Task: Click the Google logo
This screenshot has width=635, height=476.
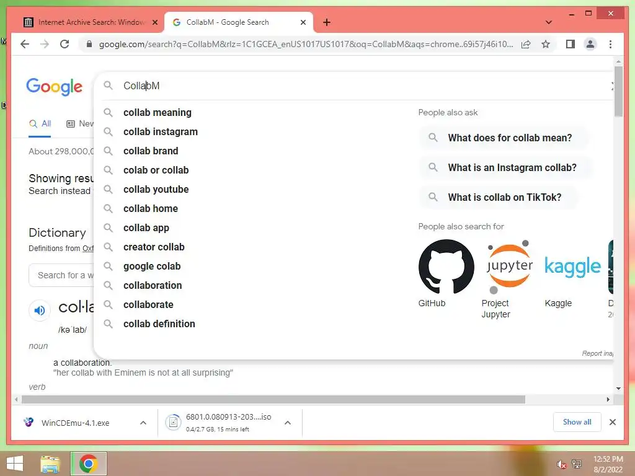Action: click(55, 86)
